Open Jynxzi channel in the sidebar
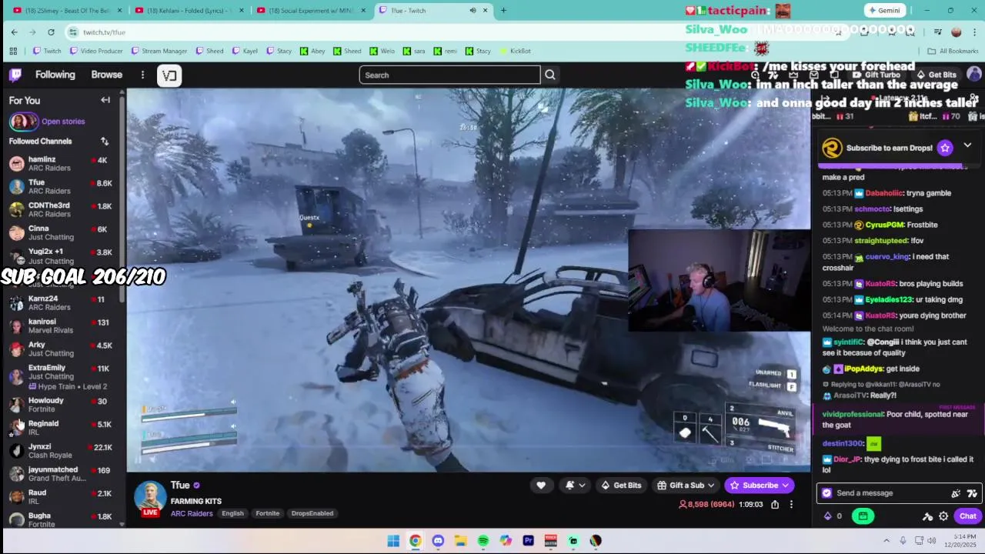 tap(61, 451)
